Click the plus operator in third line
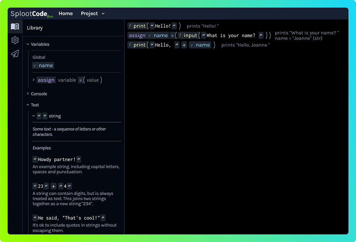 click(x=184, y=45)
